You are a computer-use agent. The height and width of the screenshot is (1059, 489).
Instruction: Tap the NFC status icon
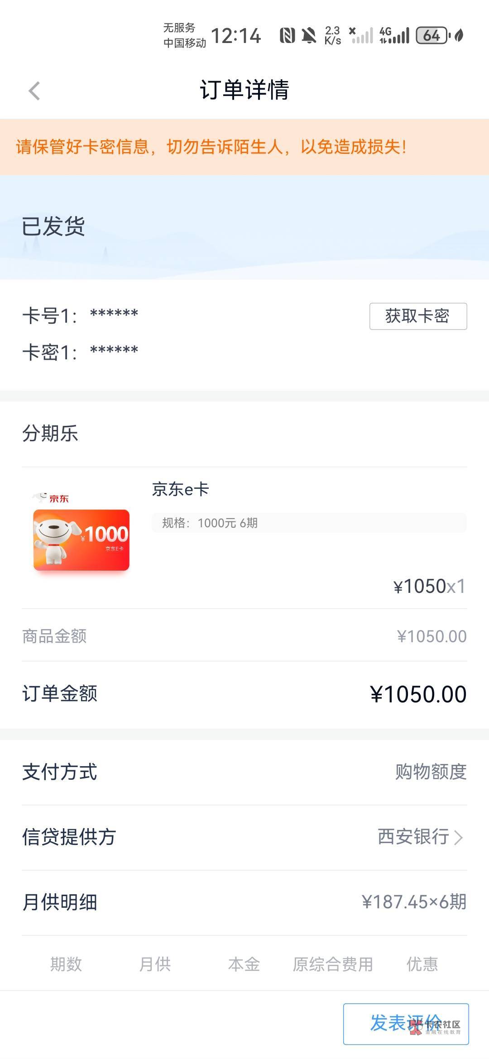287,35
